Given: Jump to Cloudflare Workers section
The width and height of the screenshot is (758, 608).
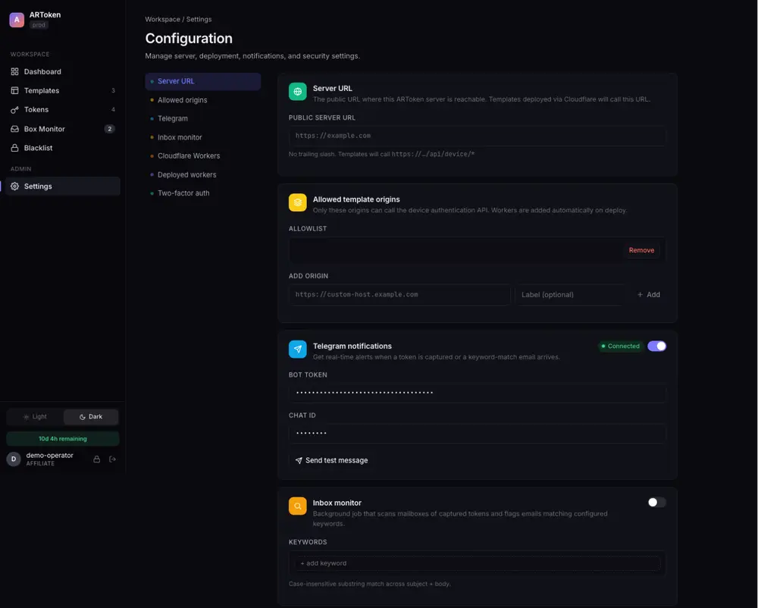Looking at the screenshot, I should click(x=202, y=155).
